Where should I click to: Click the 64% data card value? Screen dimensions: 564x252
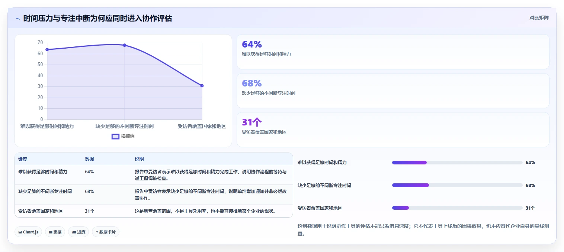[x=252, y=44]
